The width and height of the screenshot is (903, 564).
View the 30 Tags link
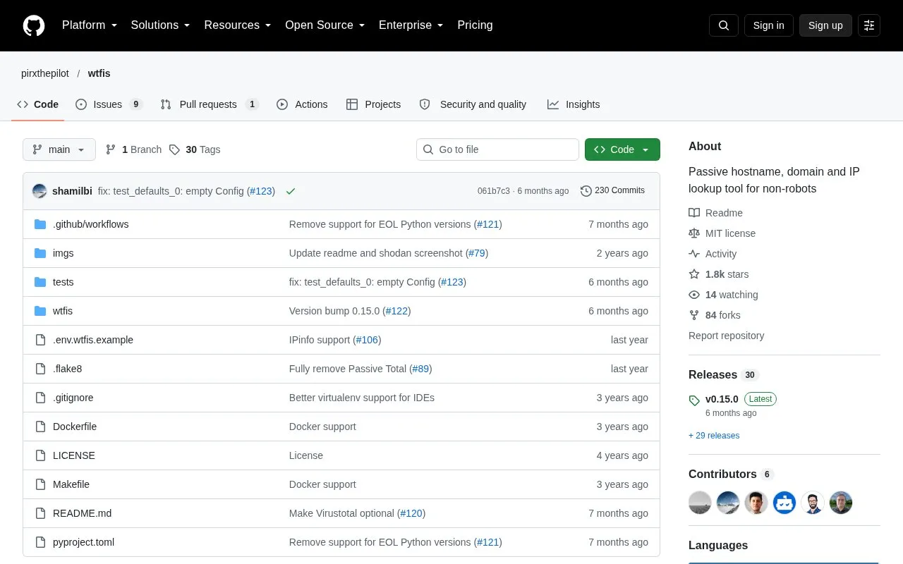(x=195, y=149)
